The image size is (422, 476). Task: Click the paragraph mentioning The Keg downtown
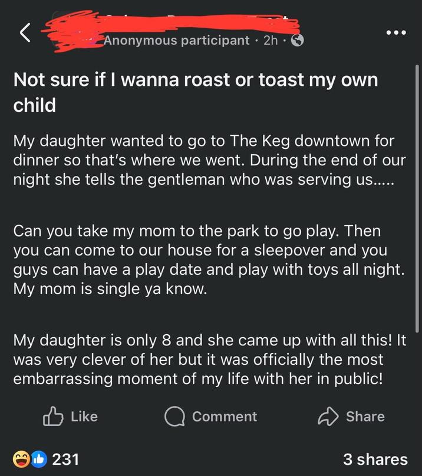tap(204, 160)
